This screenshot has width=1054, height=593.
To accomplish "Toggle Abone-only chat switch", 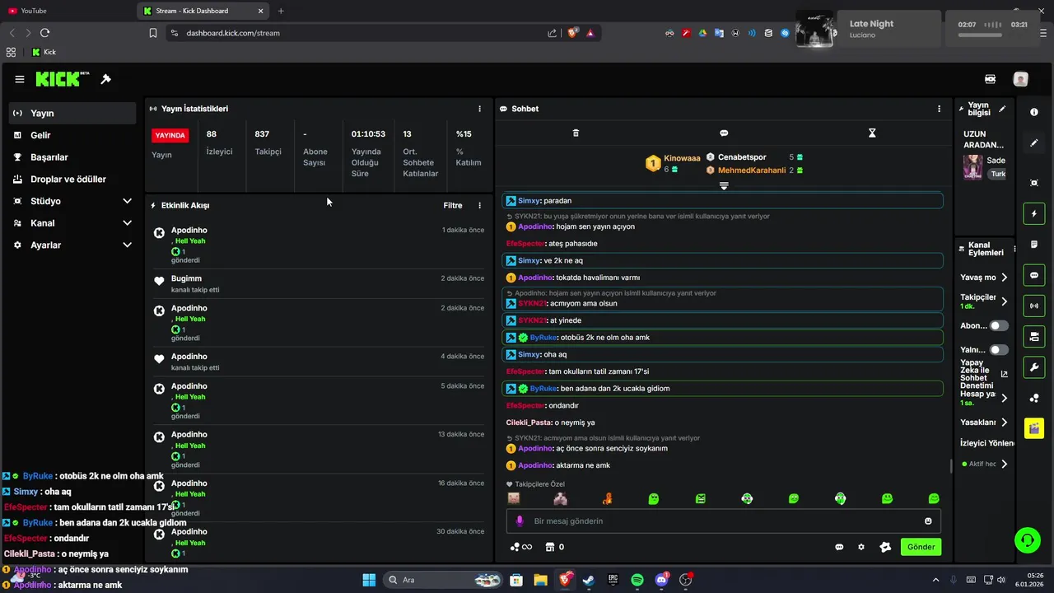I will click(999, 326).
